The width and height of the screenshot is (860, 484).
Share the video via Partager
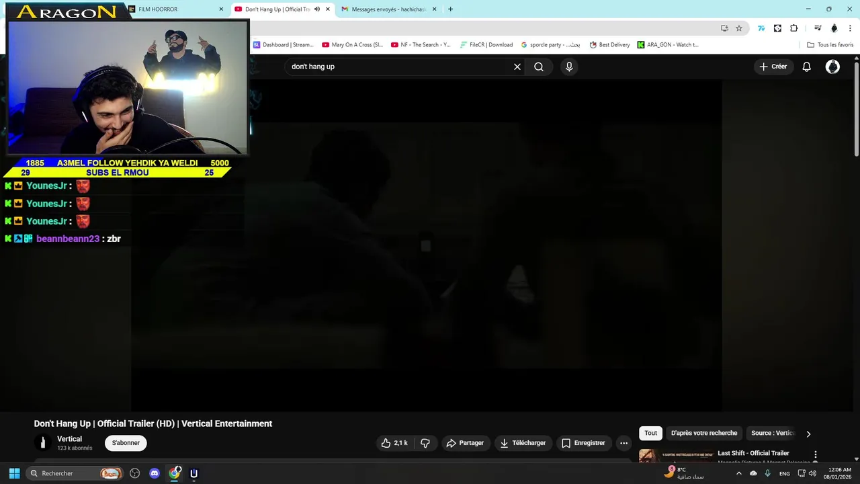coord(465,443)
